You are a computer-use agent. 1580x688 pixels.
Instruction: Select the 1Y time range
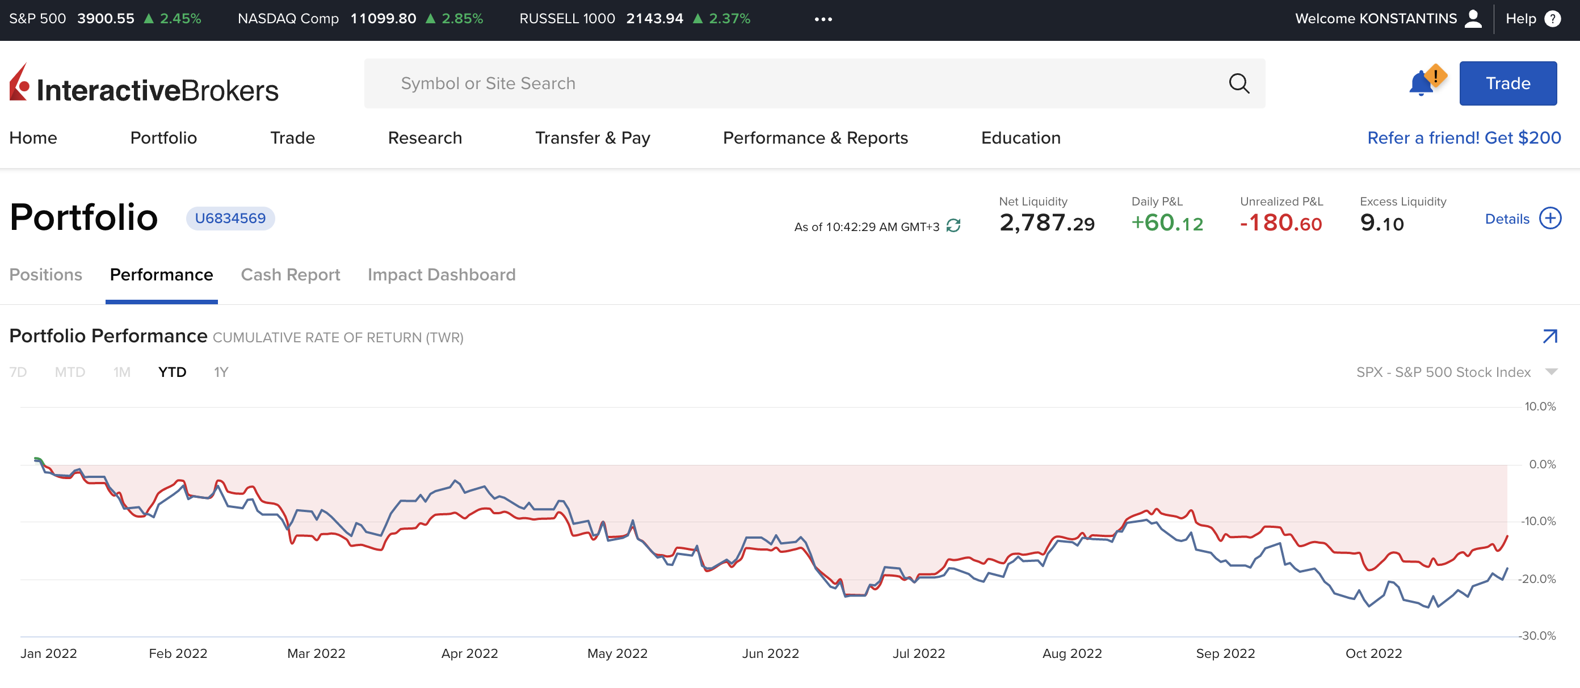click(x=221, y=372)
